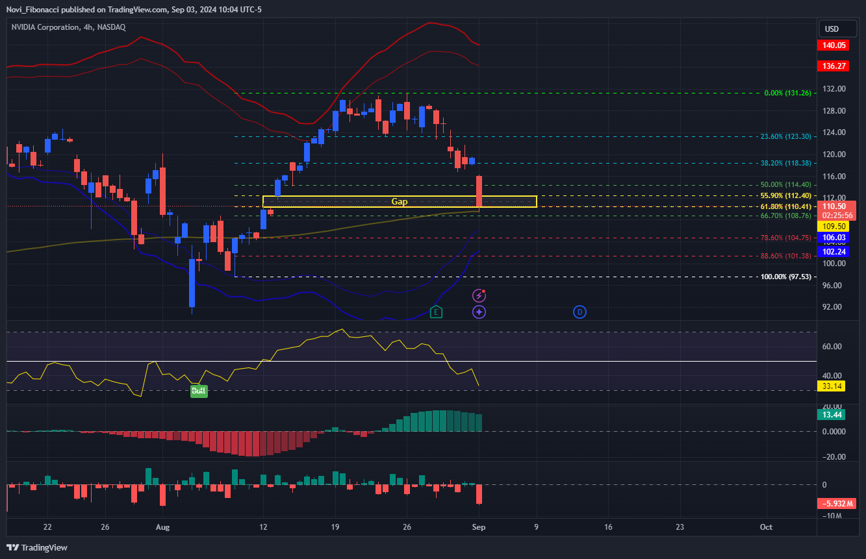This screenshot has width=866, height=559.
Task: Click the yellow Gap label box
Action: coord(400,201)
